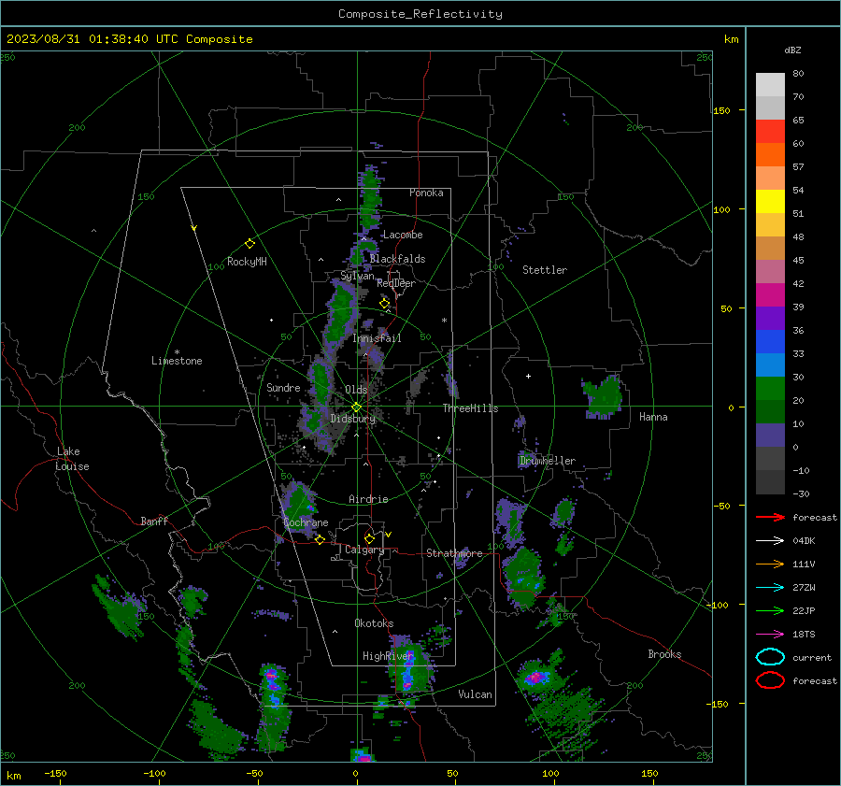This screenshot has width=841, height=786.
Task: Click the asterisk marker above Limestone
Action: (x=177, y=352)
